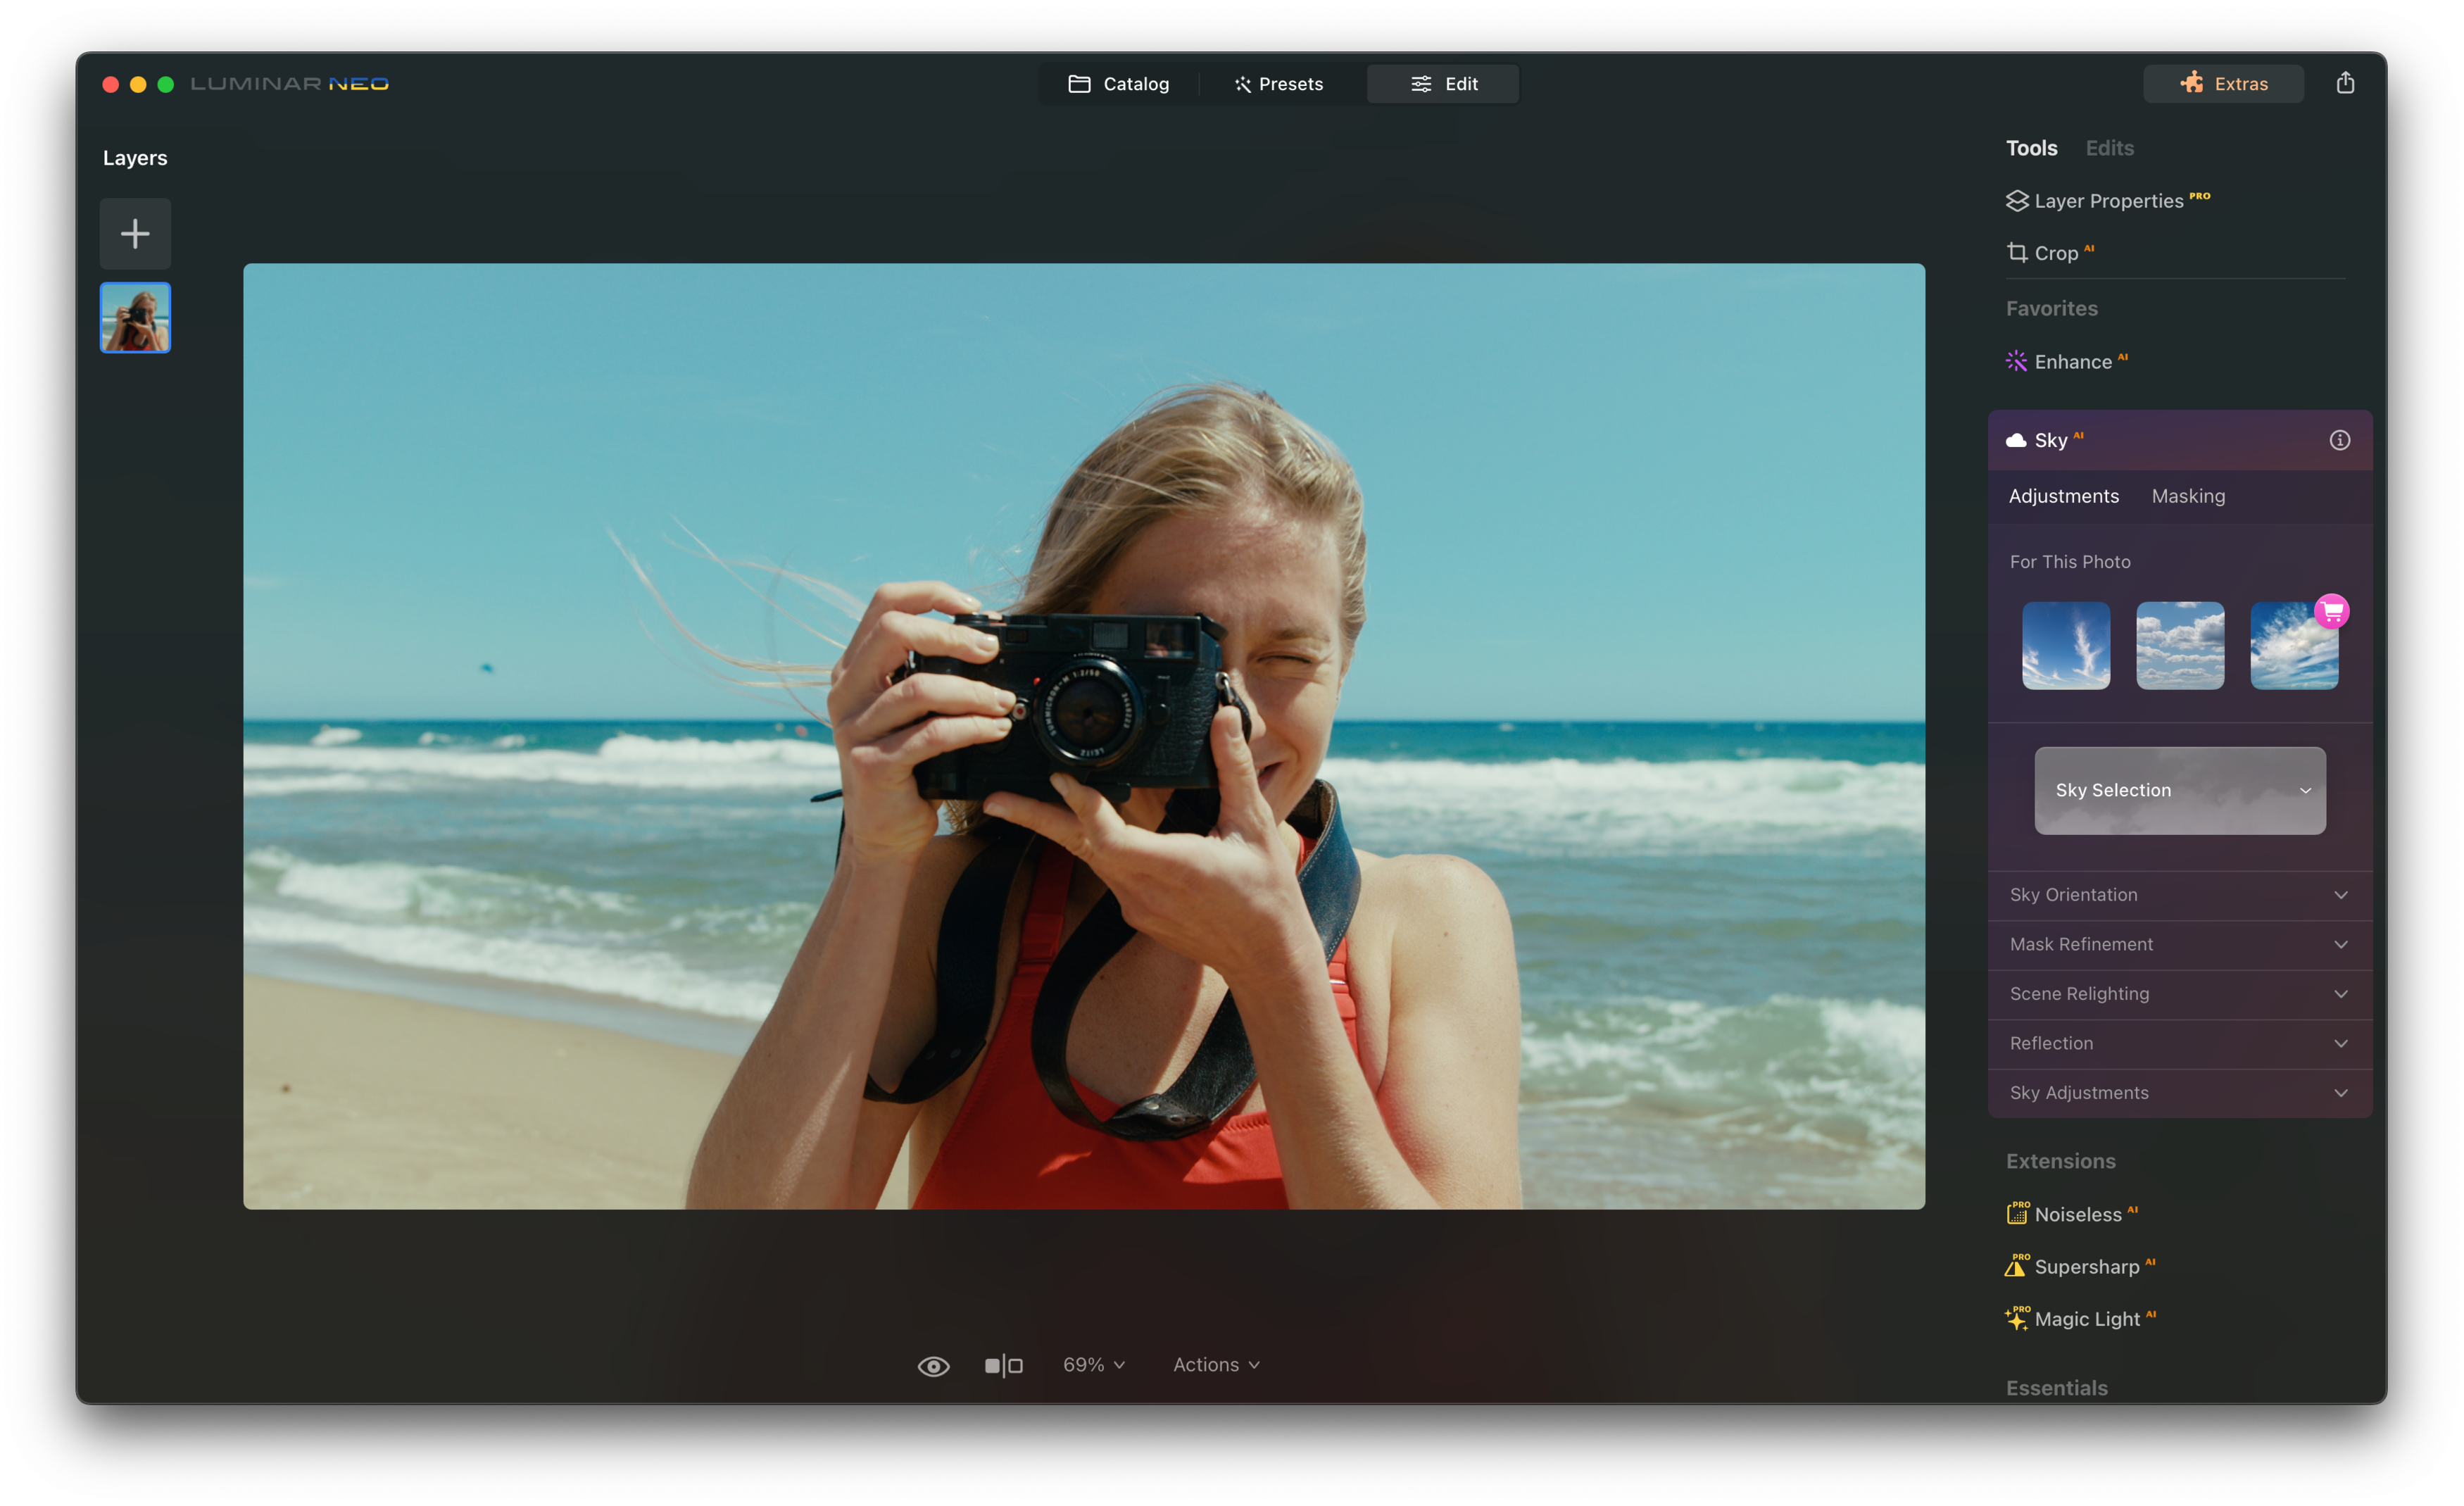Open the Catalog tab
This screenshot has height=1506, width=2464.
[x=1119, y=84]
